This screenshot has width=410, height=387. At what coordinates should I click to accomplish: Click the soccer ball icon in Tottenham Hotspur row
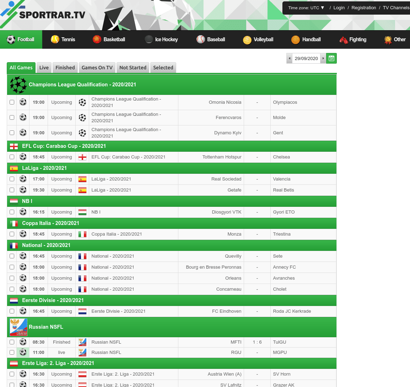23,157
